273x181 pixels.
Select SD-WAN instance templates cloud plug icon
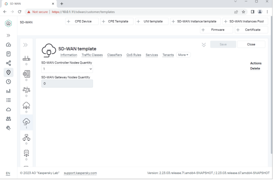click(x=26, y=122)
